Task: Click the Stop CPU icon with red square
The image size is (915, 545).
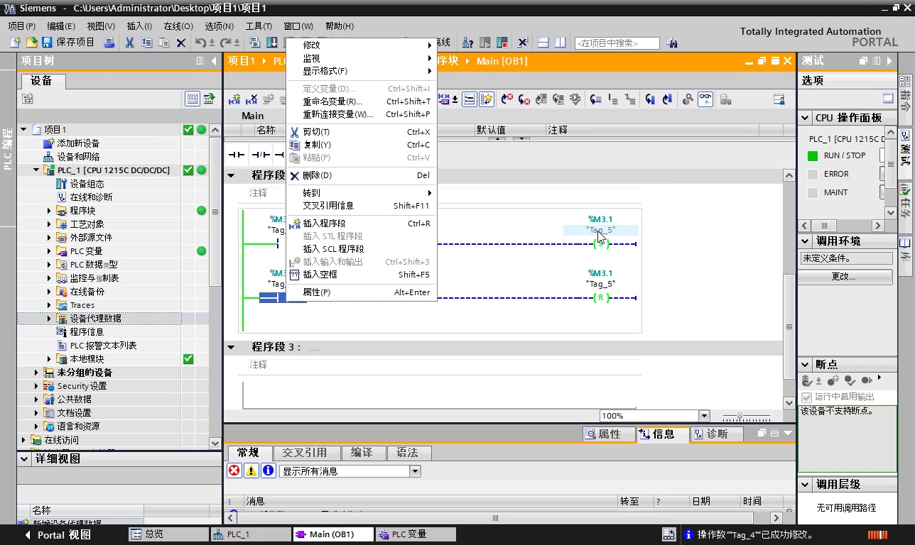Action: coord(504,43)
